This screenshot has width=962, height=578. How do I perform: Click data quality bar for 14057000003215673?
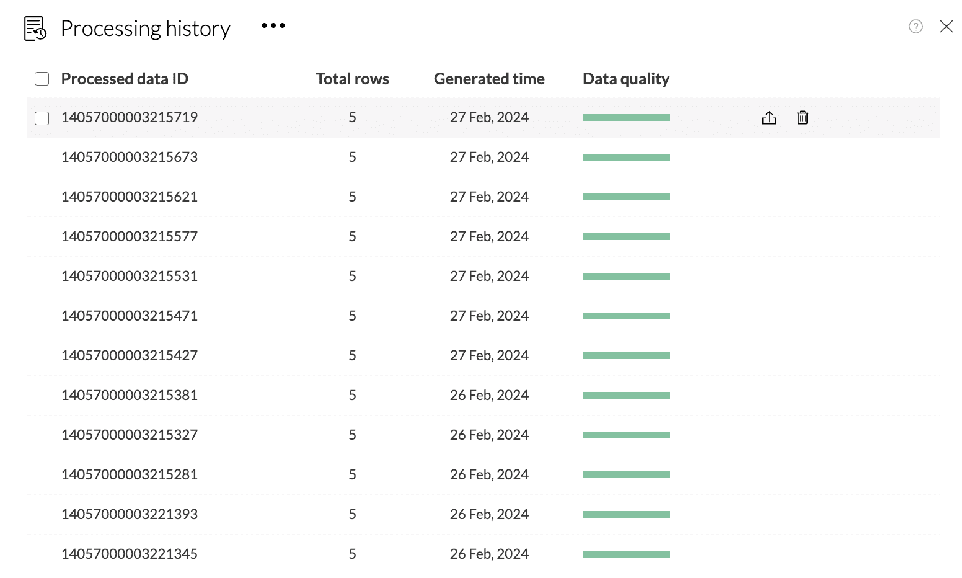click(x=626, y=158)
